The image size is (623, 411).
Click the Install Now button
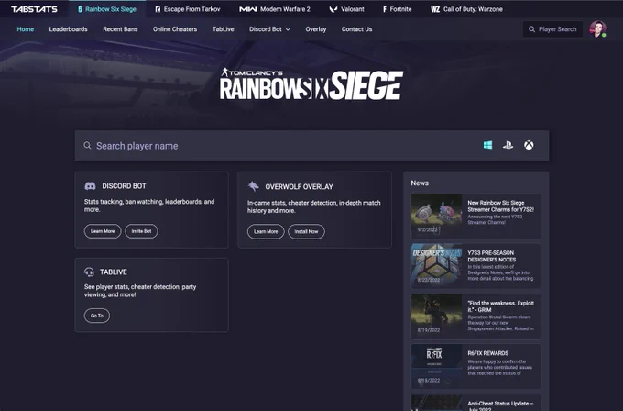(x=306, y=231)
